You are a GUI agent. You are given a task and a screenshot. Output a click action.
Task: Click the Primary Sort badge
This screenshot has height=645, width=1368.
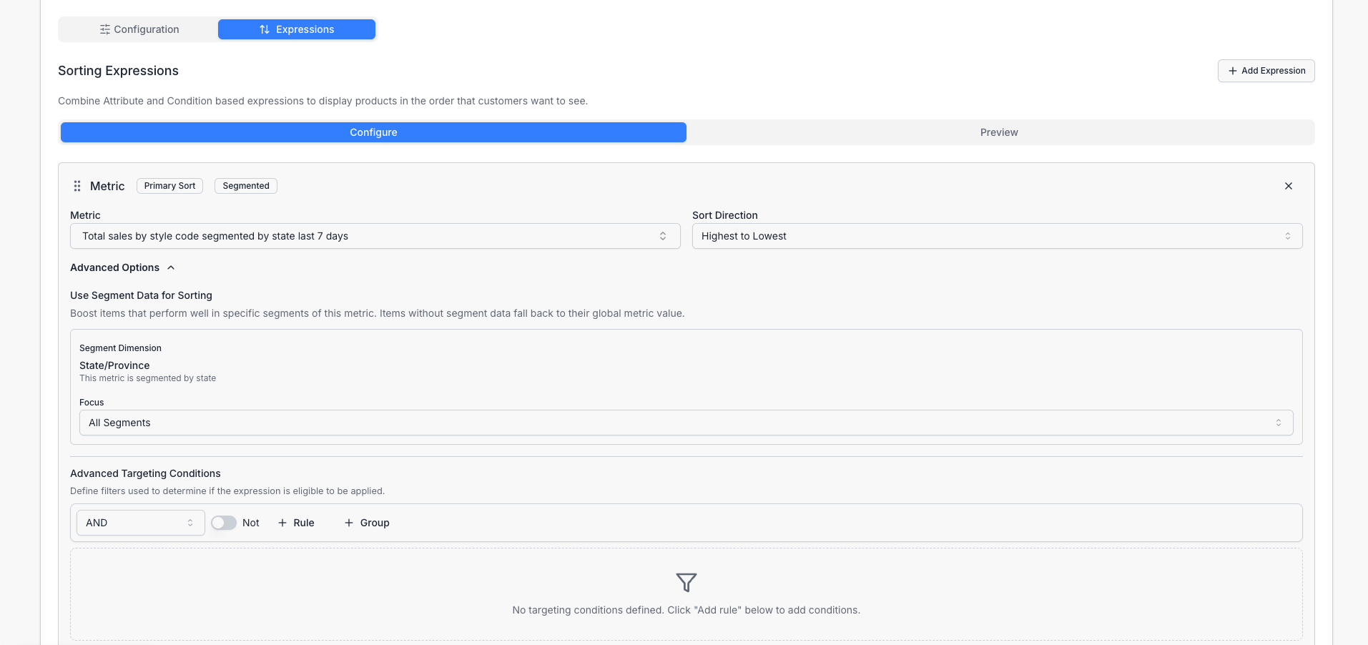169,186
